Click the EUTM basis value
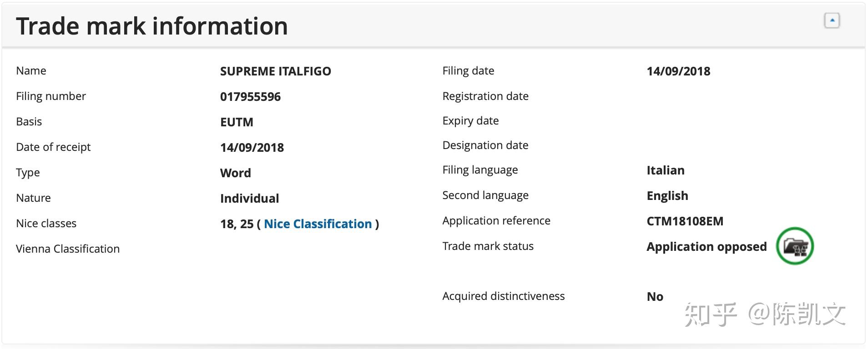 [237, 122]
